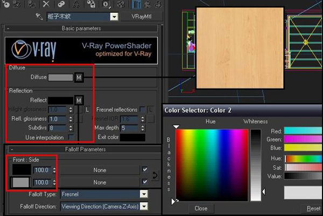Click the first falloff 100.0 amount field
323x216 pixels.
[x=42, y=170]
